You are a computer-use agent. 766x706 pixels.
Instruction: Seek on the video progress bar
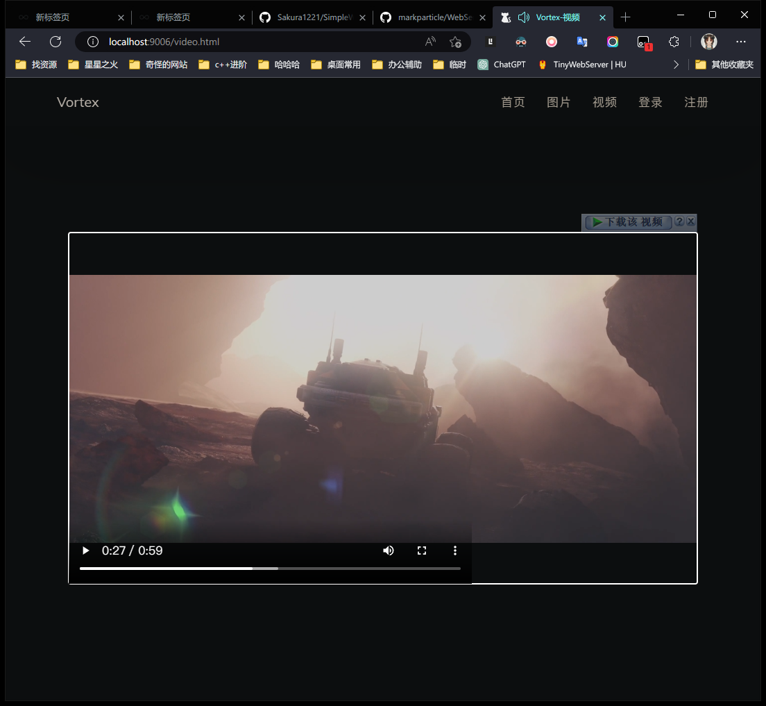(270, 568)
